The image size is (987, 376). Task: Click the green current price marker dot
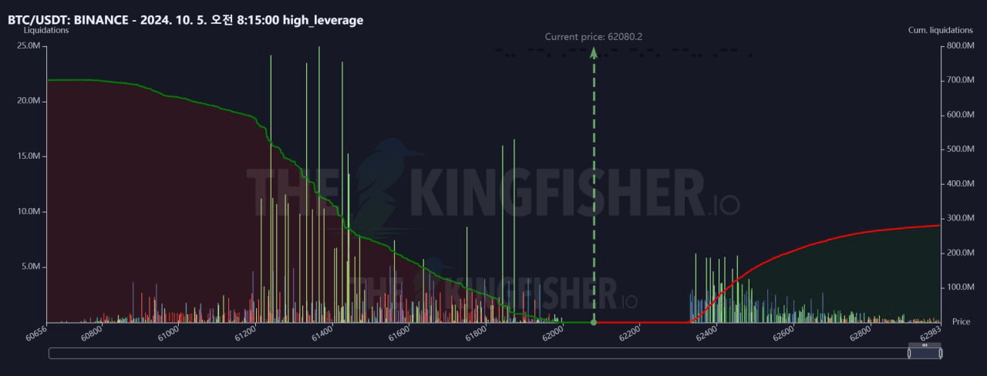coord(594,322)
